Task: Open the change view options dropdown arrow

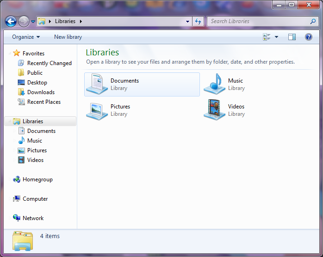Action: point(277,37)
